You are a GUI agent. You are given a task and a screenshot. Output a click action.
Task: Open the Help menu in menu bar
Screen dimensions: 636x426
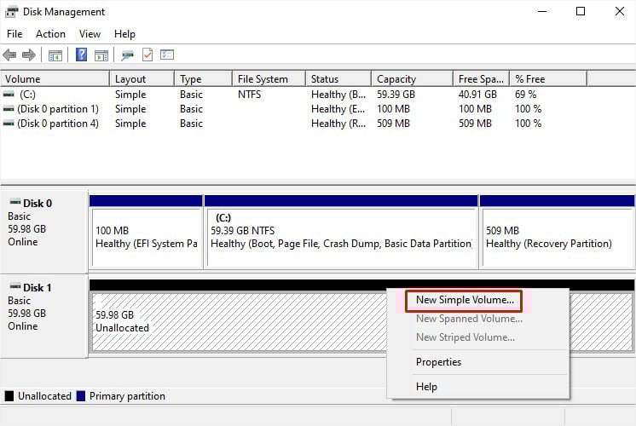[x=124, y=34]
